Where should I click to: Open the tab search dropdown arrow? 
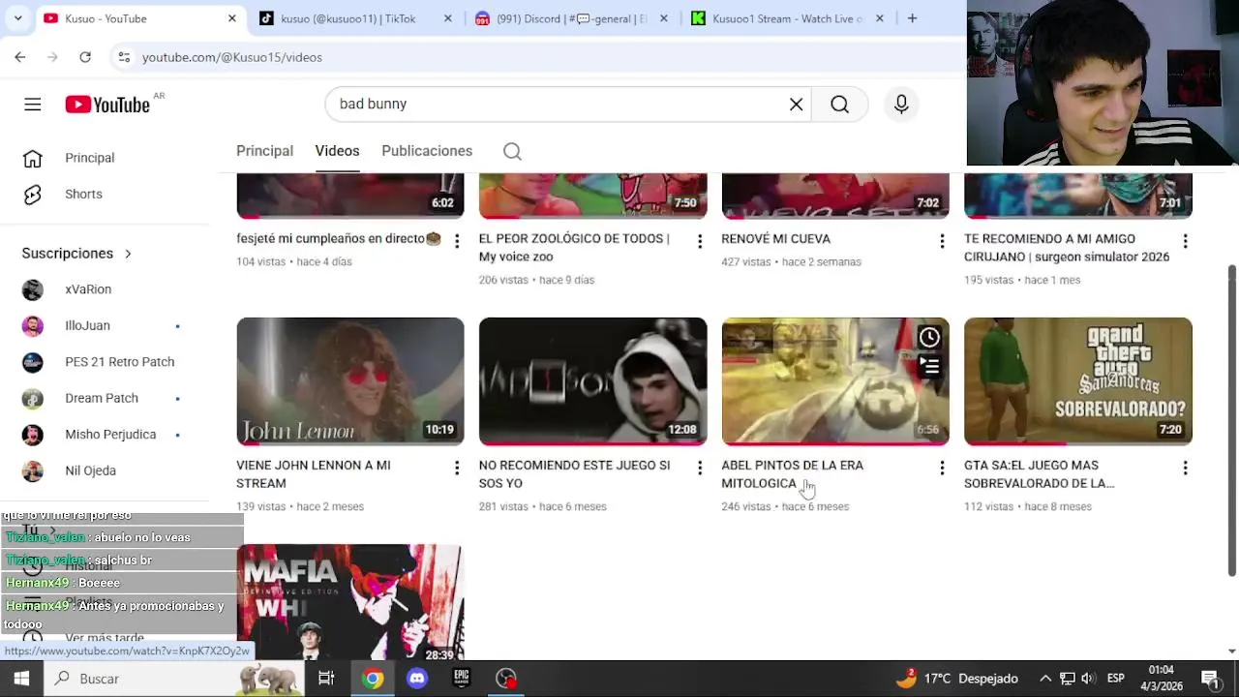[17, 18]
